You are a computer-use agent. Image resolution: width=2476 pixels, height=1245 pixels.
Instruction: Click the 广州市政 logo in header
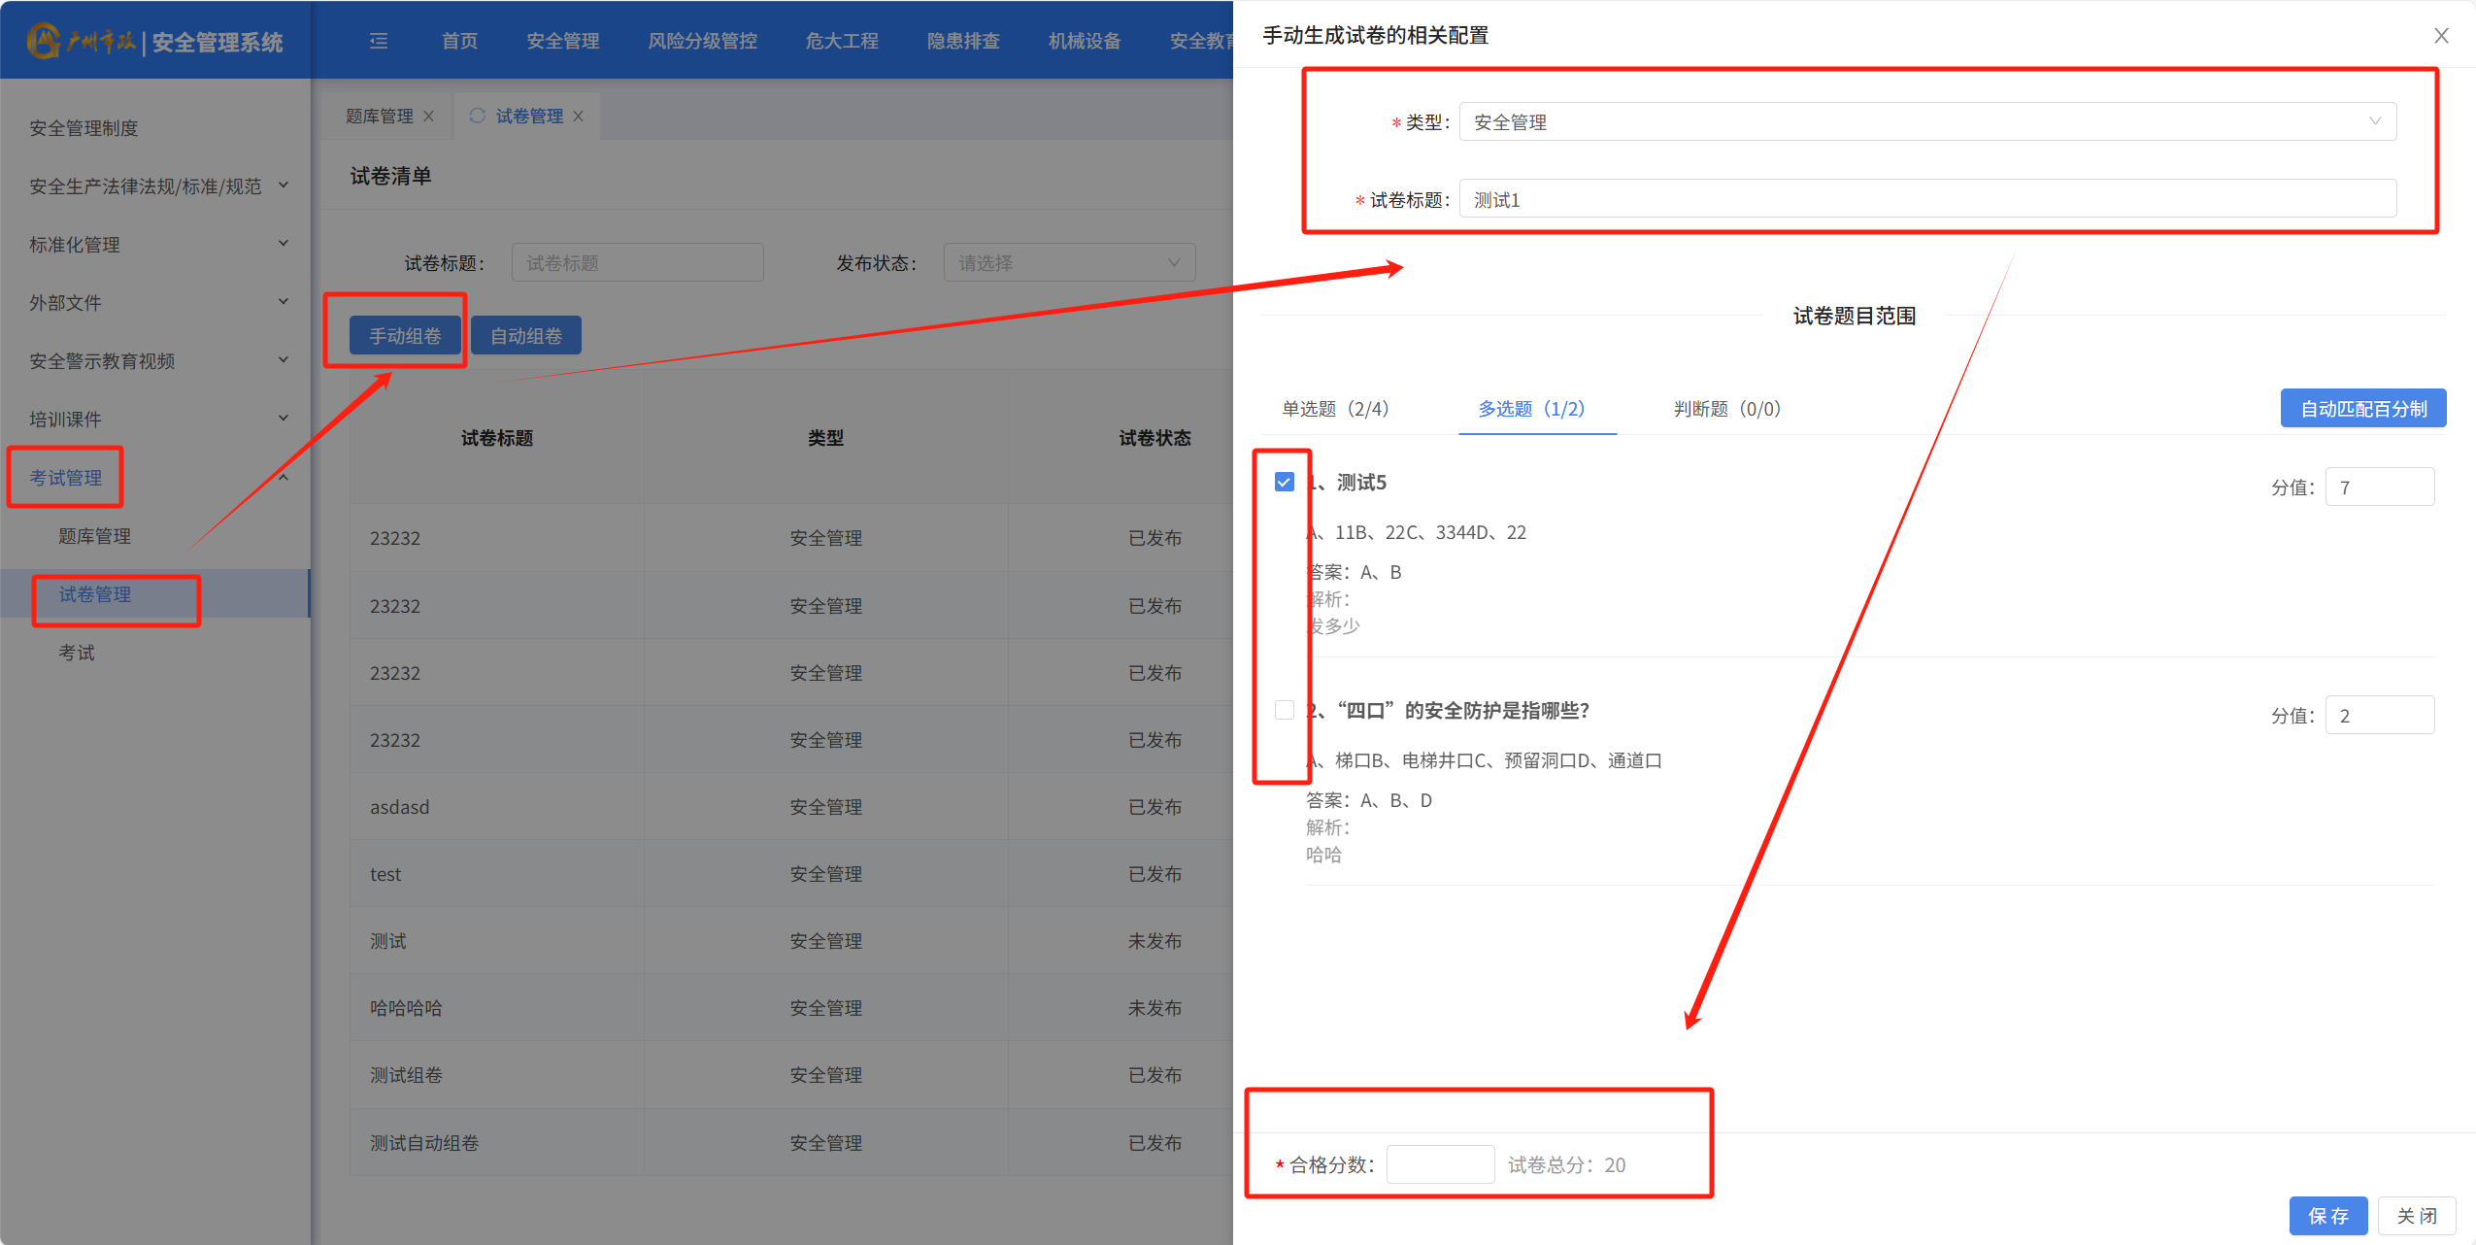tap(83, 41)
